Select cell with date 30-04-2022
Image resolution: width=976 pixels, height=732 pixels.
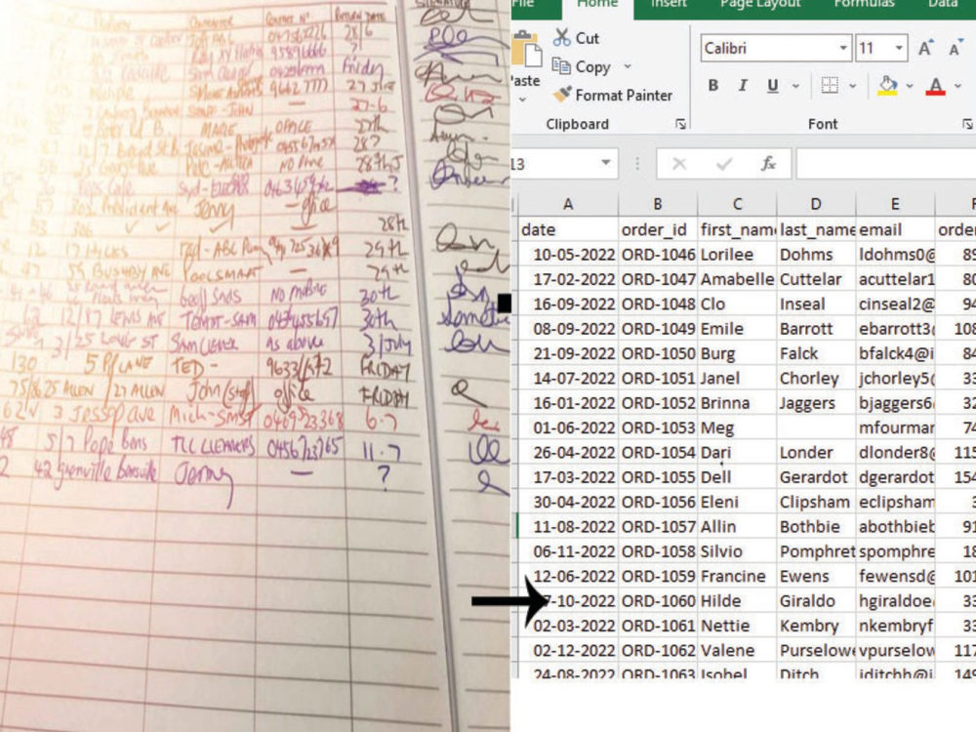click(x=568, y=502)
